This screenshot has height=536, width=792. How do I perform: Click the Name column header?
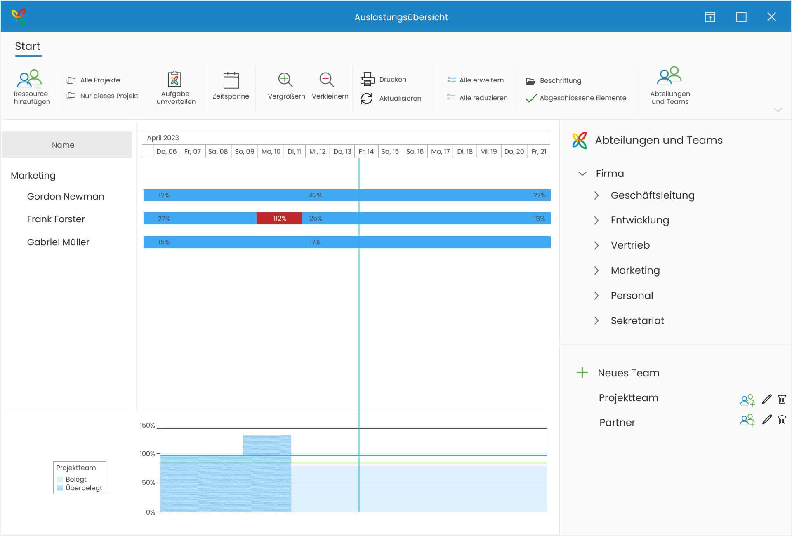[x=67, y=145]
